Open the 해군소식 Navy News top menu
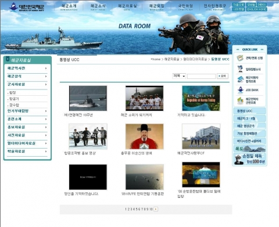Viewport: 279px width, 227px height. coord(98,7)
